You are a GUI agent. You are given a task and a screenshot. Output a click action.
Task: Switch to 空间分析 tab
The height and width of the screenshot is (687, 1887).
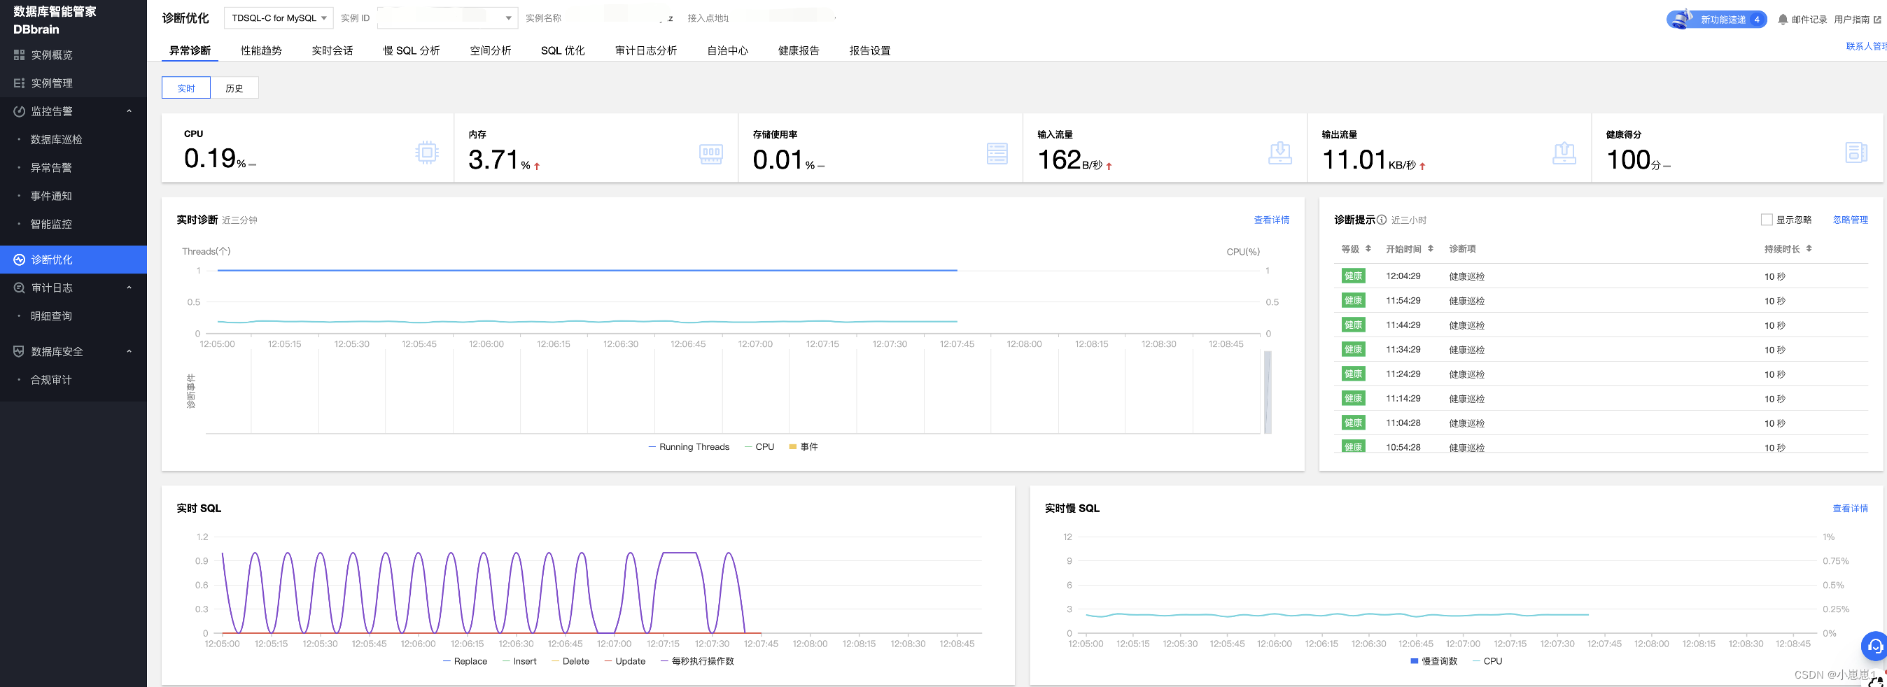(490, 50)
